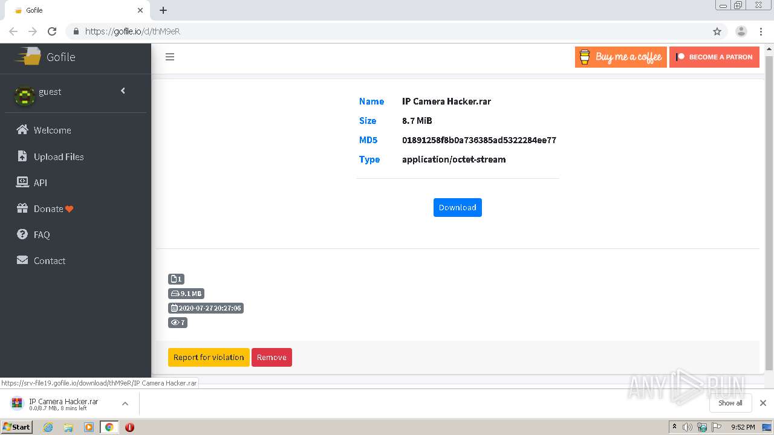Viewport: 774px width, 435px height.
Task: Click the upload date badge
Action: click(x=206, y=308)
